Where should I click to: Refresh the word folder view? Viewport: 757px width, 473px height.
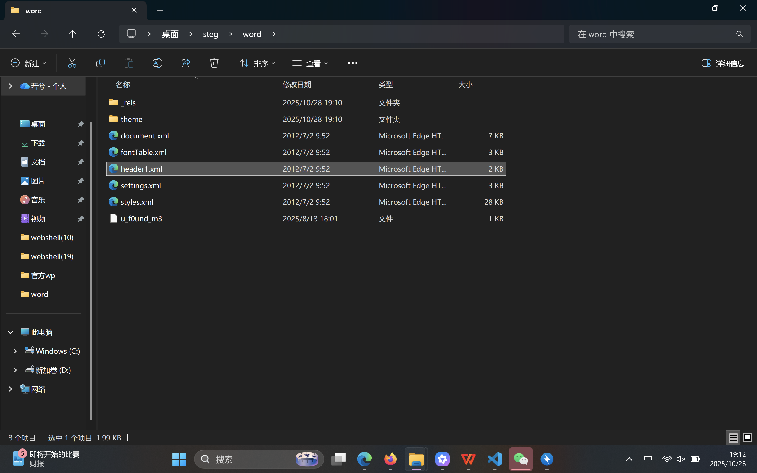click(x=101, y=34)
